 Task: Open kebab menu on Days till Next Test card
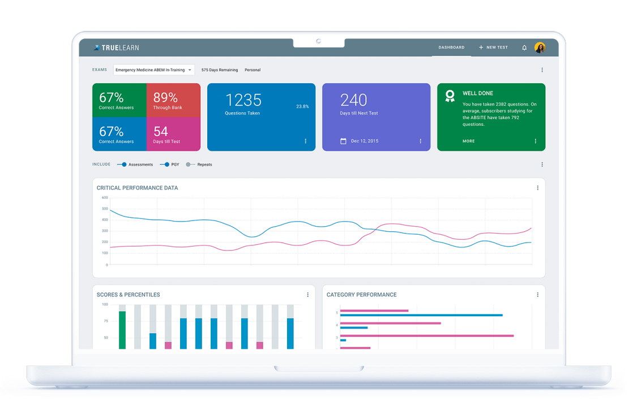coord(421,141)
